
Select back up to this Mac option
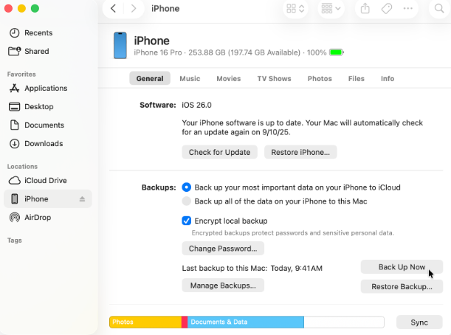(187, 201)
